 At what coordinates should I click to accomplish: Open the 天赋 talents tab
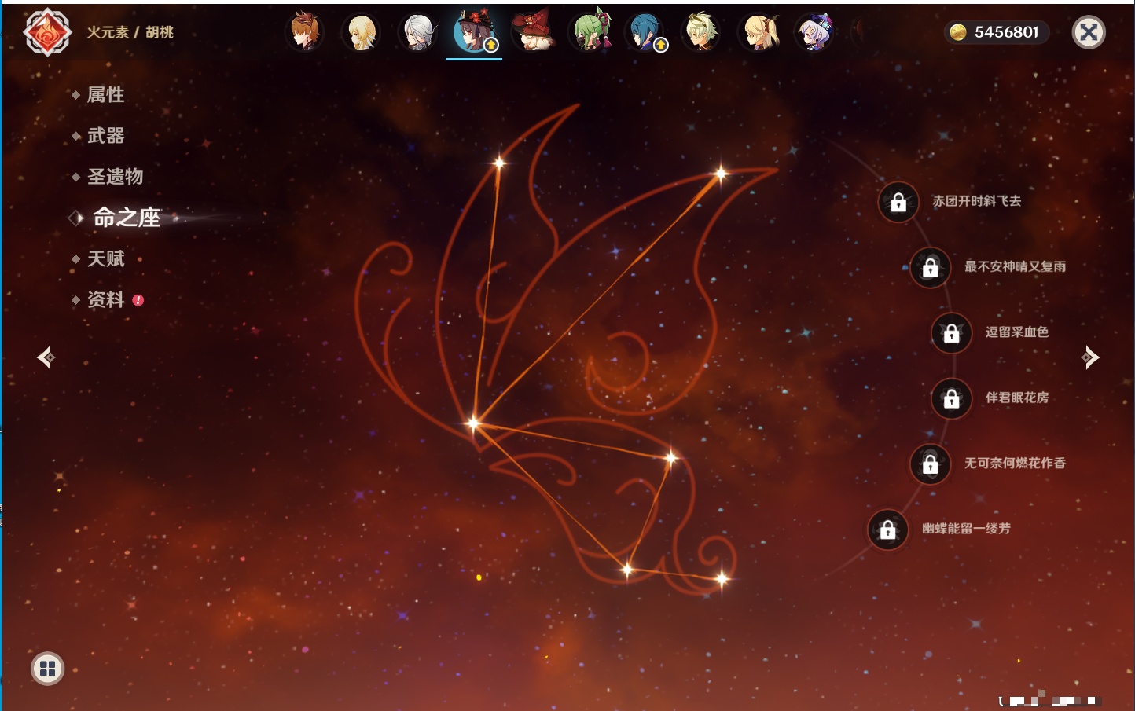point(105,258)
